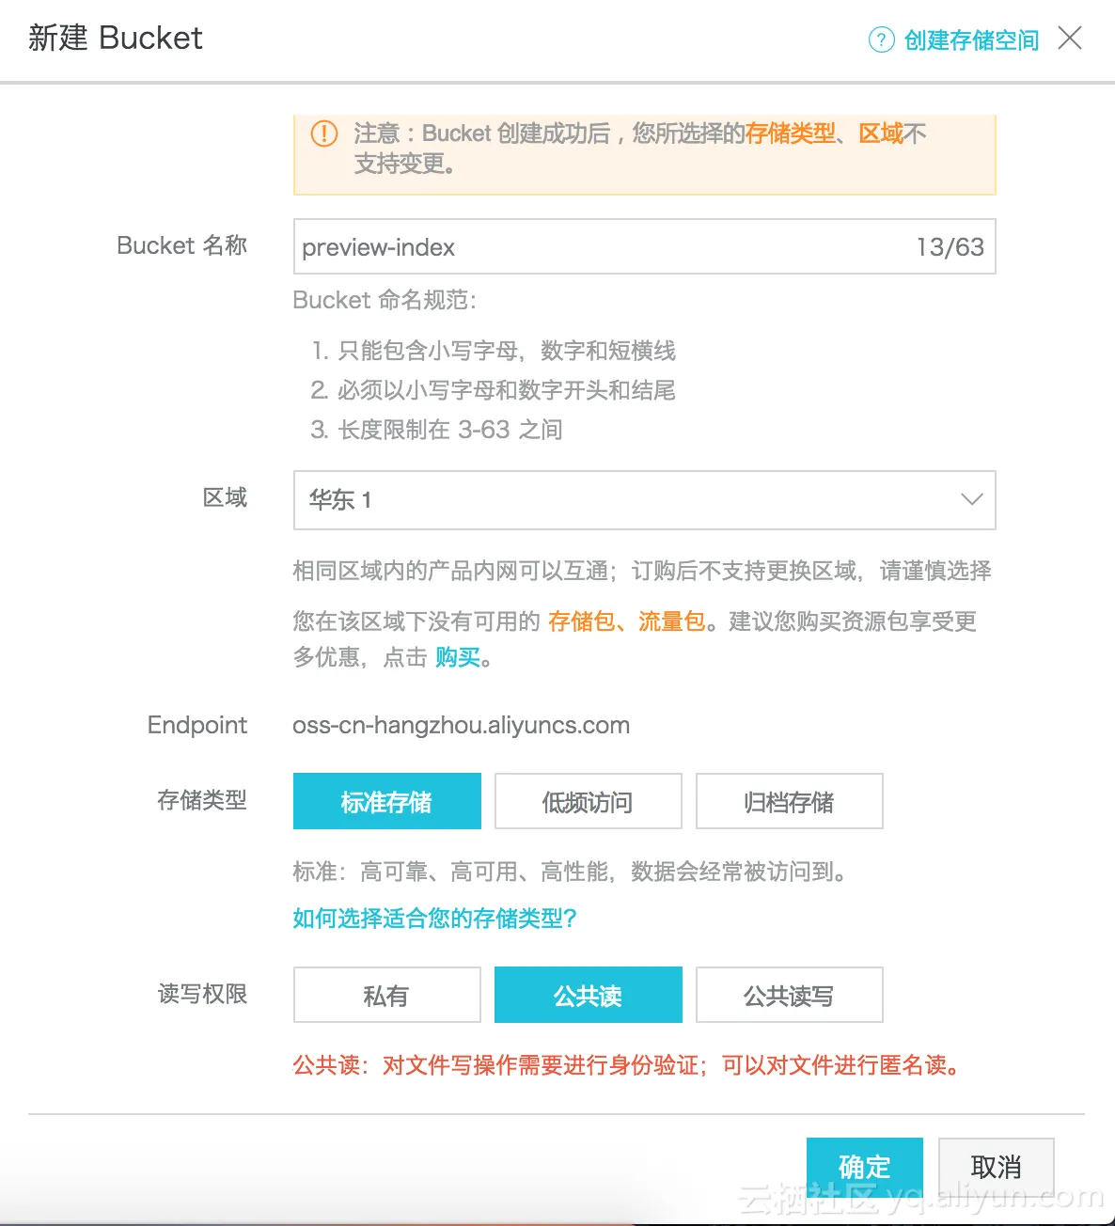The width and height of the screenshot is (1115, 1226).
Task: Open the 华东 1 region selector
Action: pyautogui.click(x=620, y=499)
